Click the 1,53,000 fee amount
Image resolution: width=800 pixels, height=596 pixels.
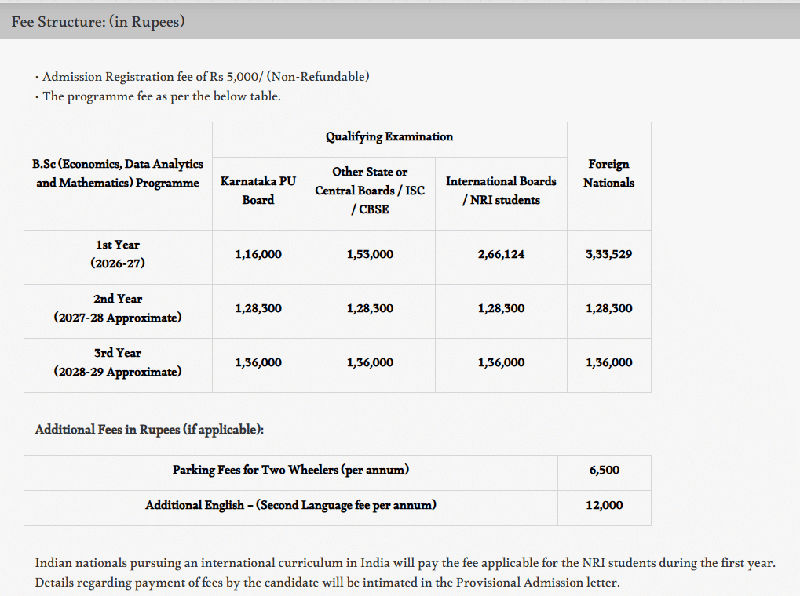tap(370, 254)
